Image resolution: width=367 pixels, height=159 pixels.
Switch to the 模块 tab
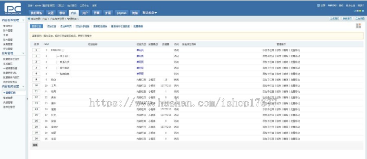pyautogui.click(x=62, y=13)
